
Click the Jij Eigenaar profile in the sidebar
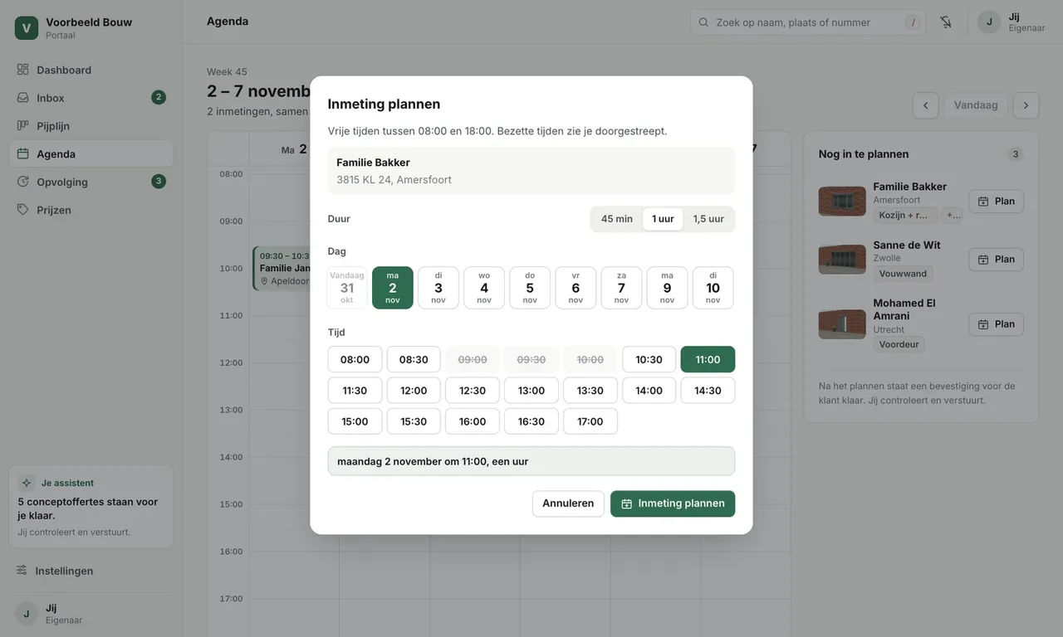pyautogui.click(x=91, y=614)
